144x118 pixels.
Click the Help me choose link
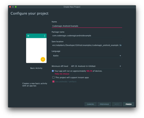[x=62, y=74]
